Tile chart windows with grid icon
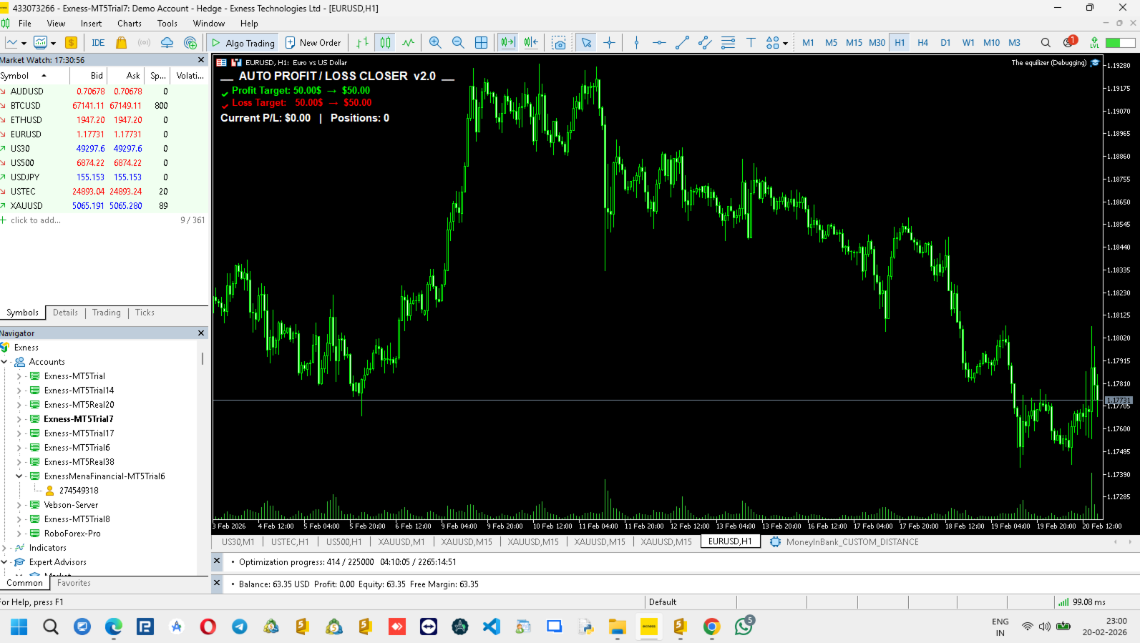This screenshot has width=1140, height=643. pos(481,43)
